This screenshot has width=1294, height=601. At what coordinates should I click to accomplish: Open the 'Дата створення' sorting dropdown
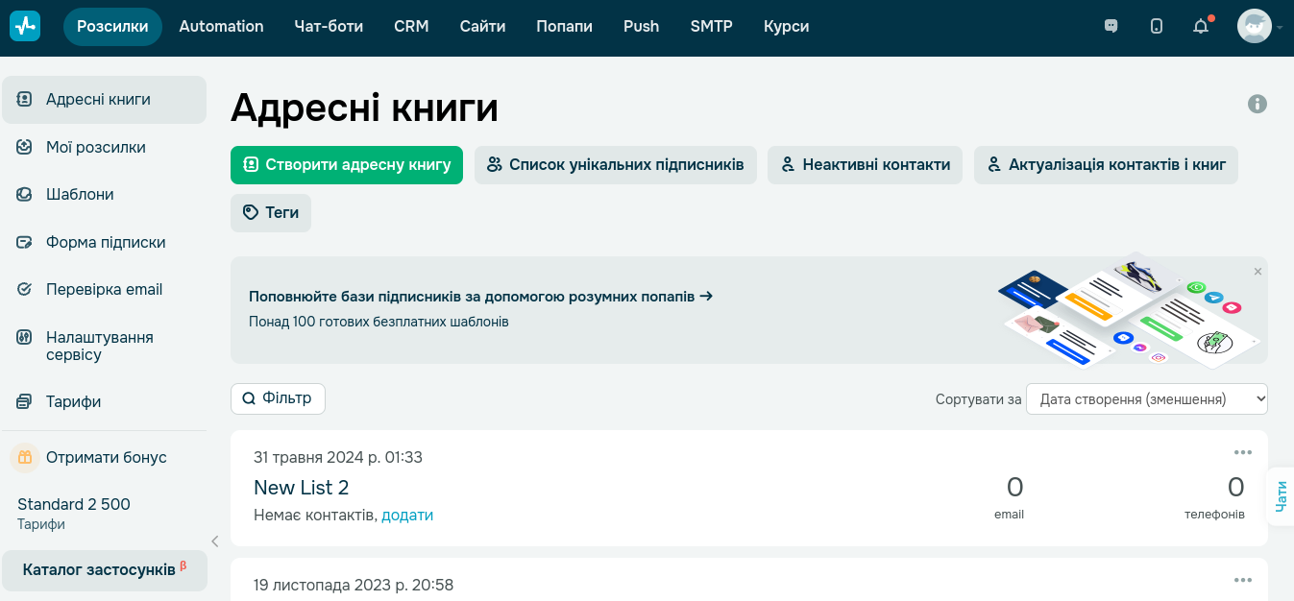1146,398
